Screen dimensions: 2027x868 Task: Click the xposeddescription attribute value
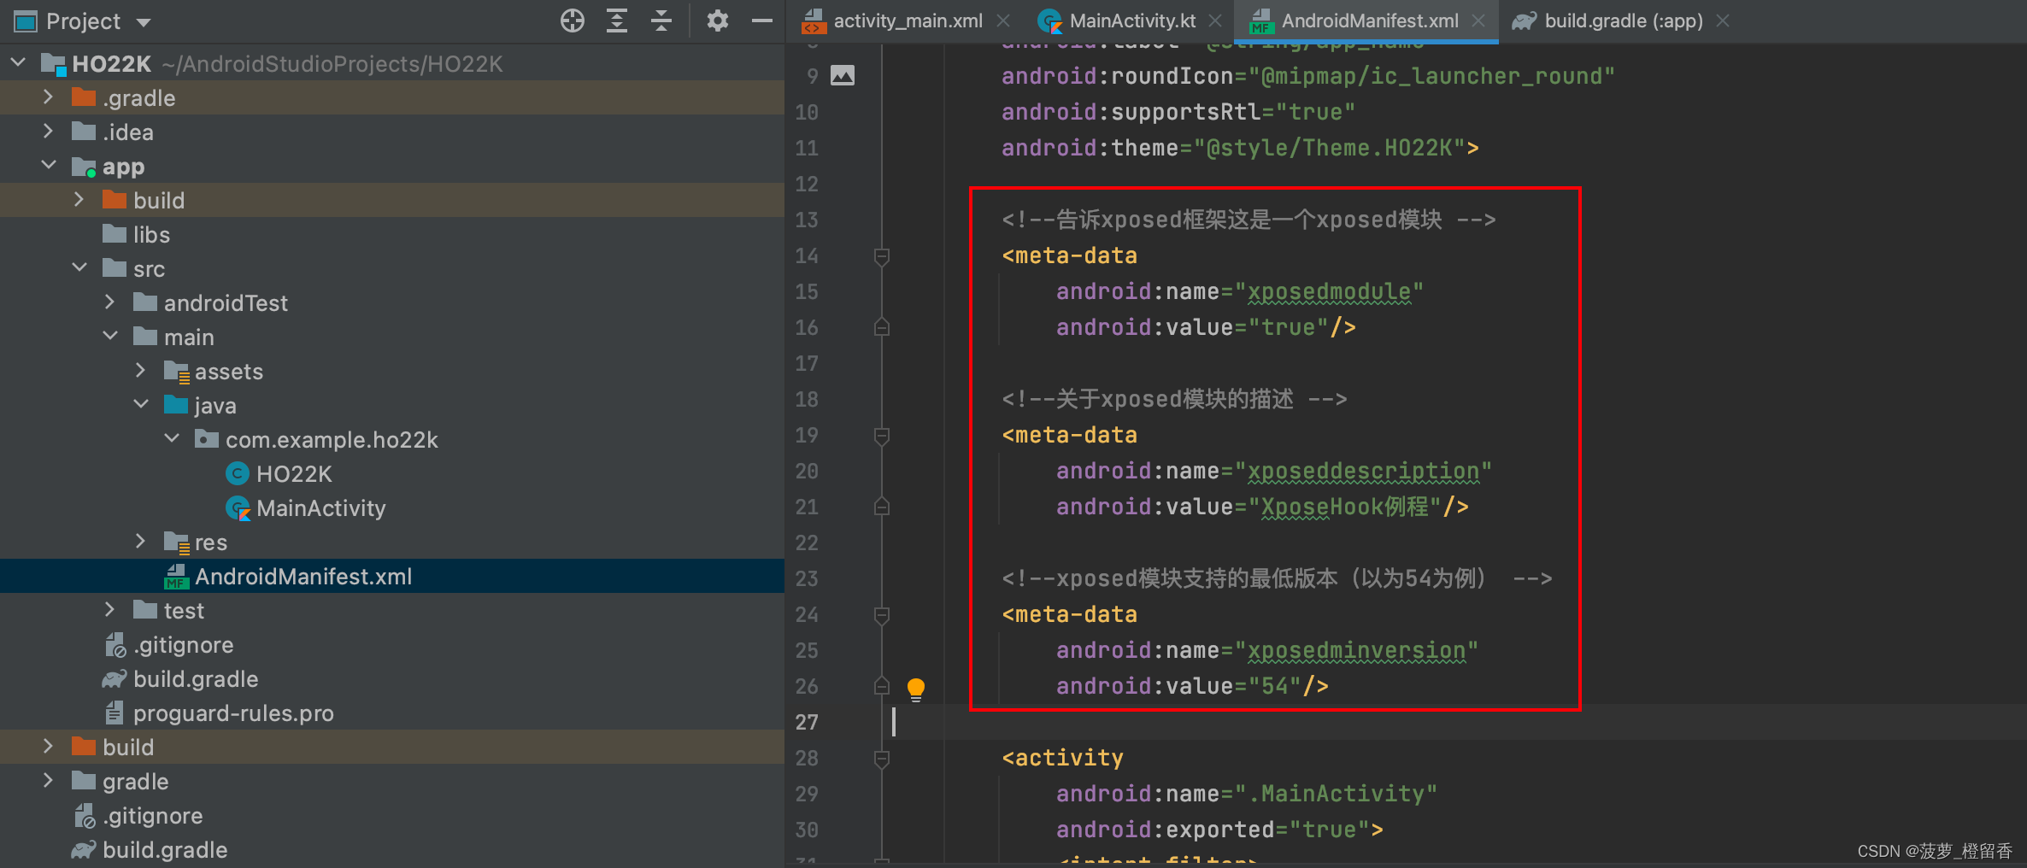click(1363, 472)
